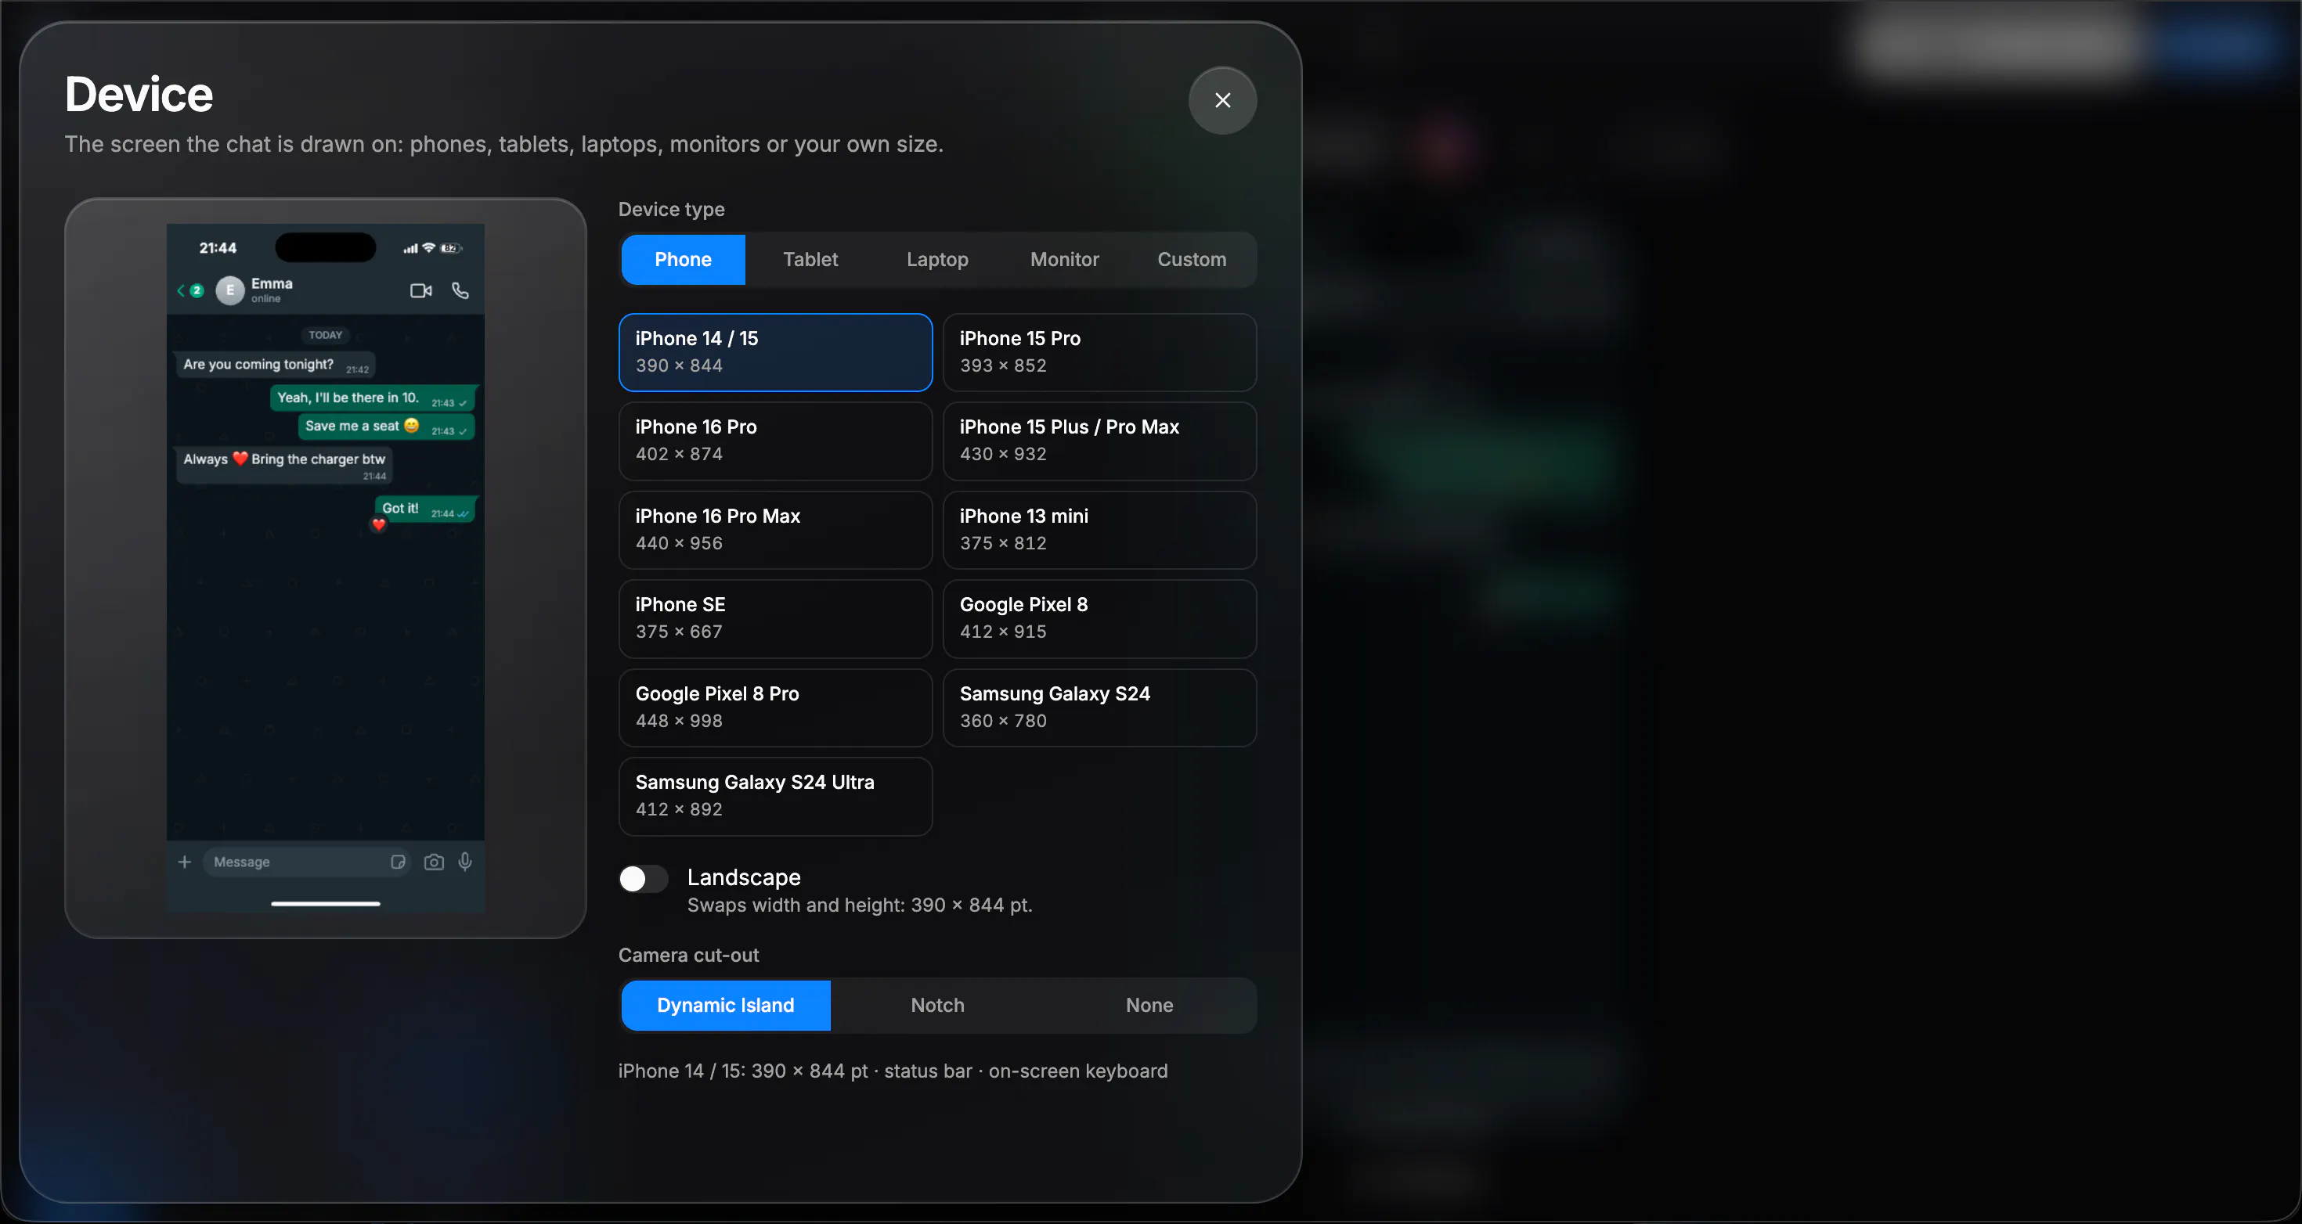Screen dimensions: 2302x1224
Task: Click the phone call icon in preview
Action: [460, 290]
